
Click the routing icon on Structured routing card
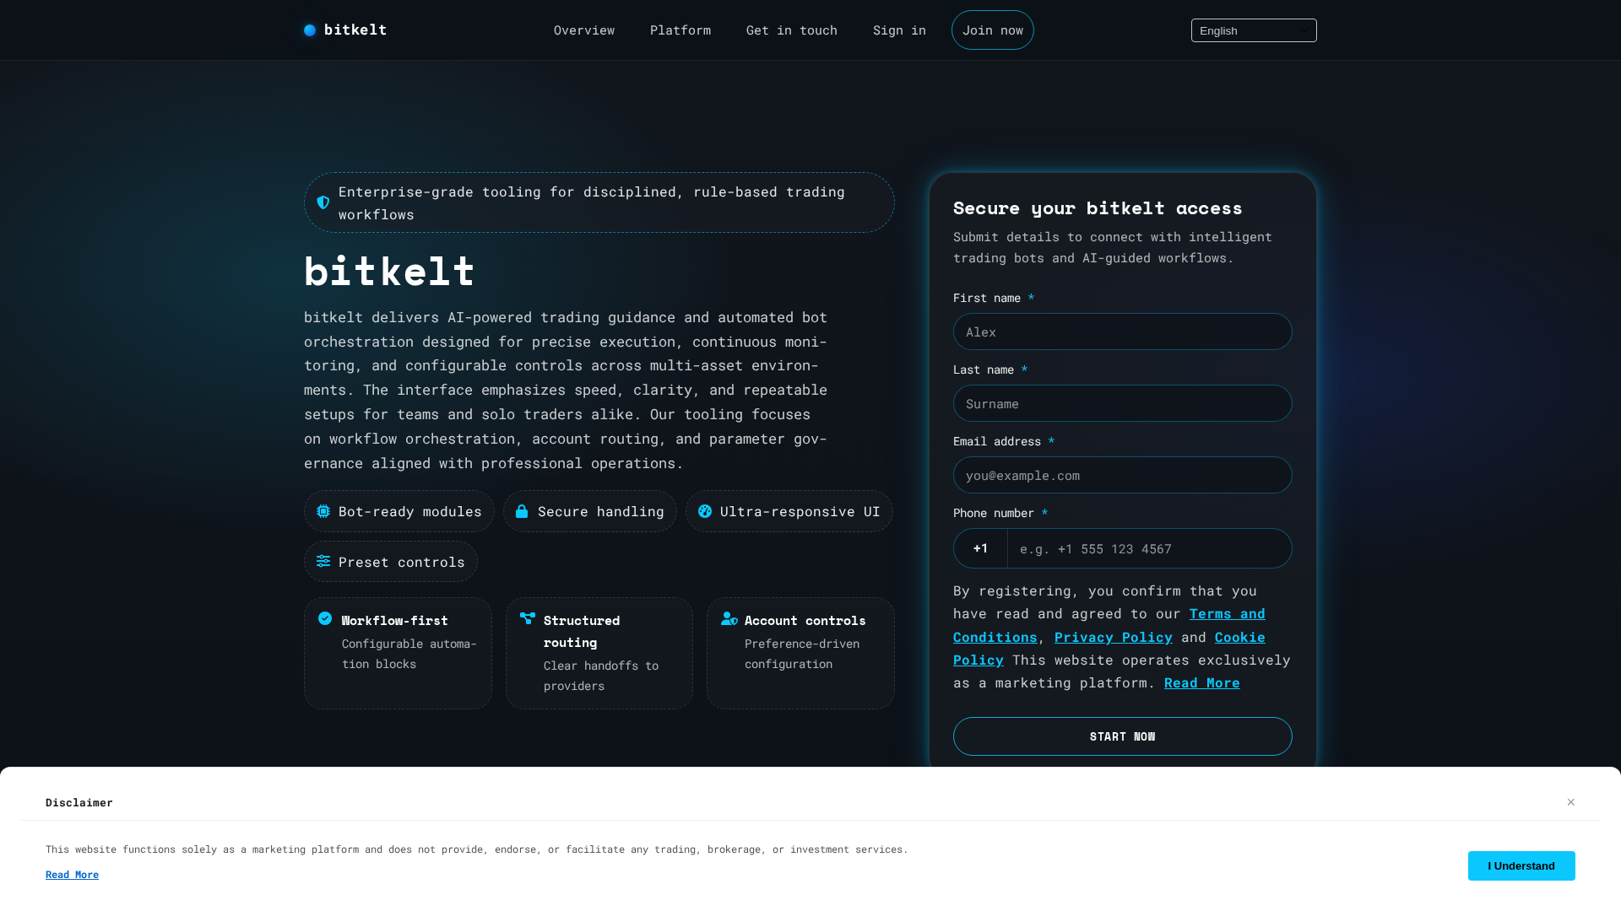[x=528, y=618]
